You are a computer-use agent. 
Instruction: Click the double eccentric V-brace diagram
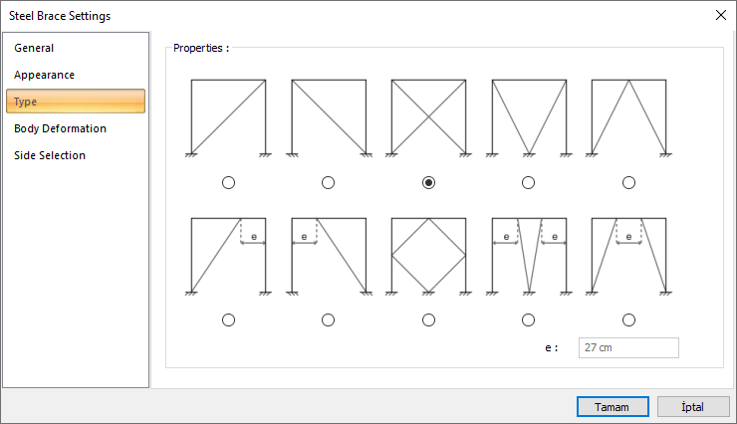[528, 255]
